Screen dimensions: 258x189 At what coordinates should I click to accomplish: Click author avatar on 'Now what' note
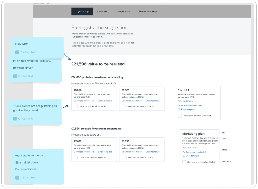[x=17, y=52]
